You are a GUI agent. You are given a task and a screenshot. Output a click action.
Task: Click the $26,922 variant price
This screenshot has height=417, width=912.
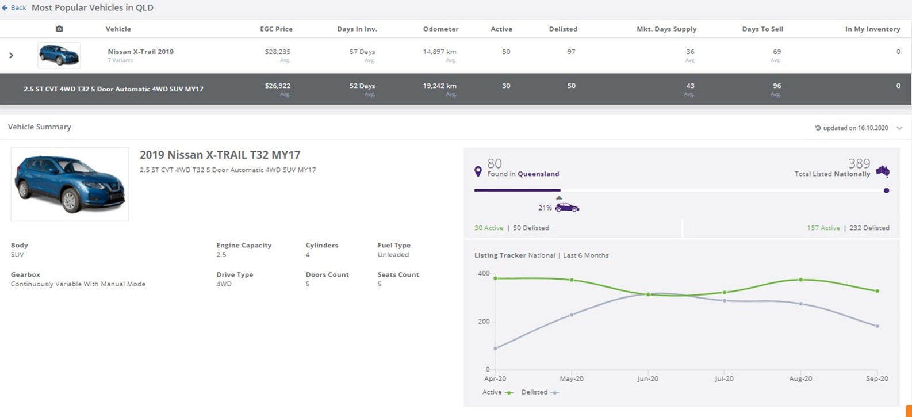pyautogui.click(x=278, y=86)
